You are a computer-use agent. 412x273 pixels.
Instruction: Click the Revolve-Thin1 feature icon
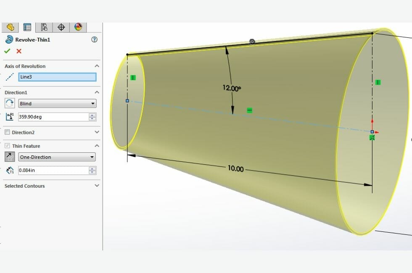coord(8,40)
